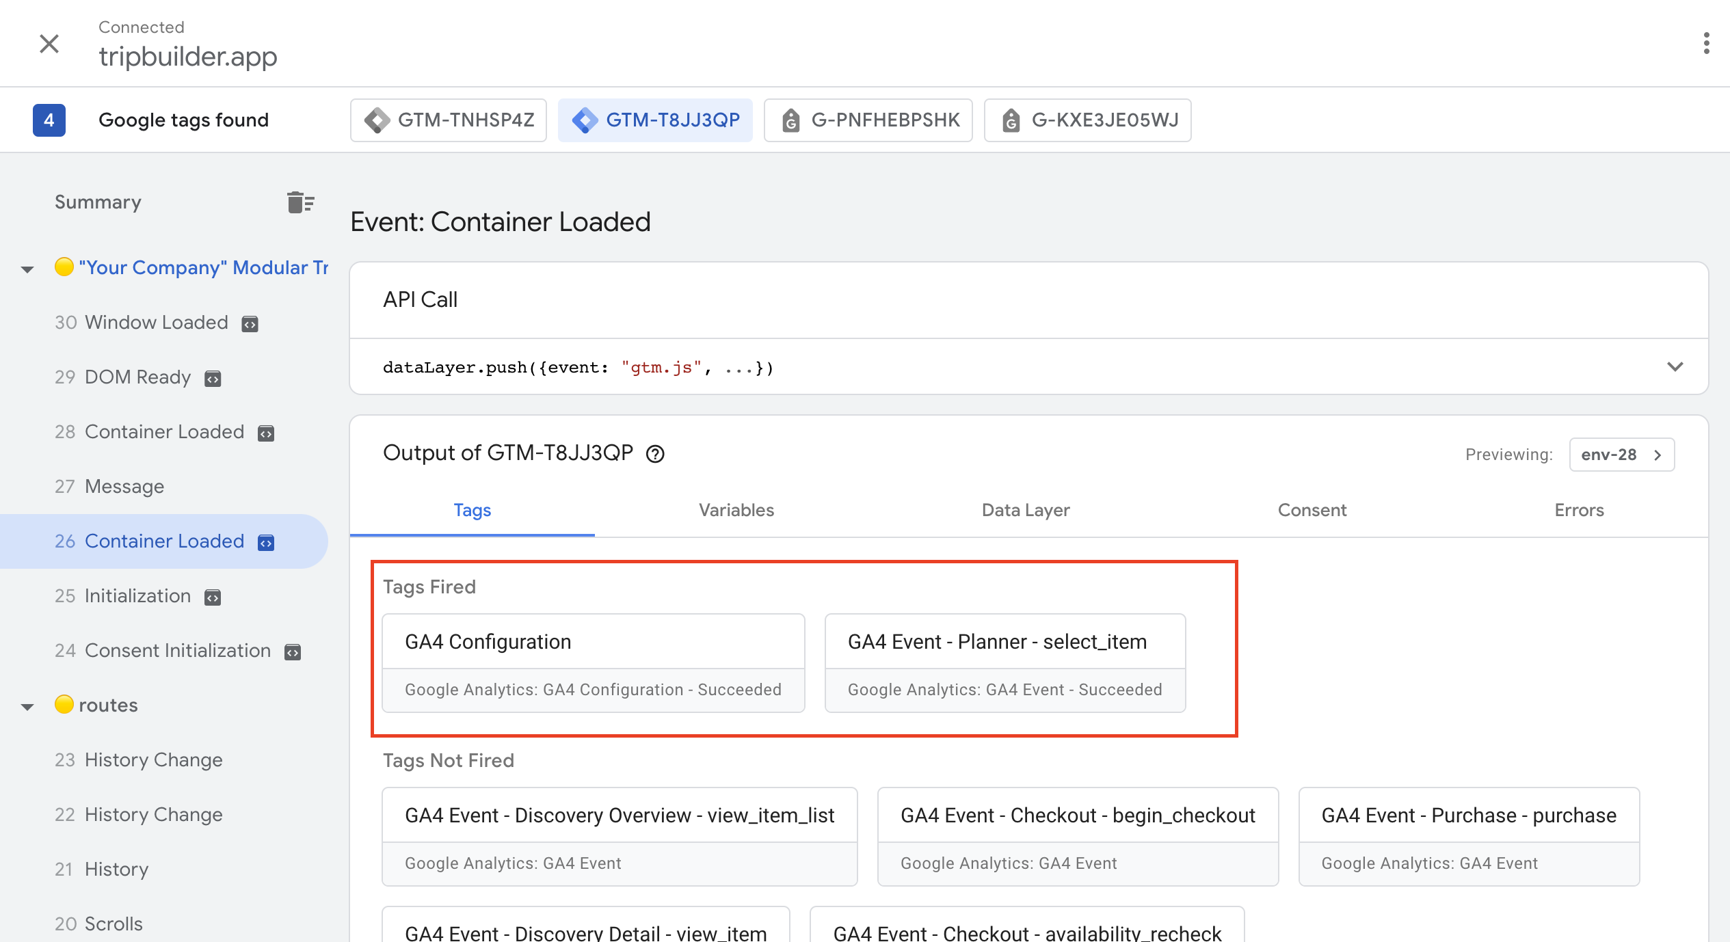The image size is (1730, 942).
Task: Select the G-PNFHEBPSHK Google tag chip
Action: pyautogui.click(x=868, y=120)
